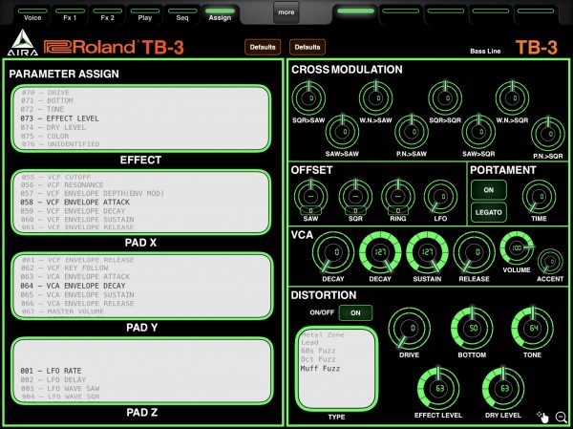Click the magnifier zoom-out icon
Screen dimensions: 573x429
561,418
